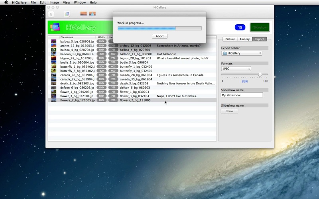The image size is (319, 199).
Task: Open the Export folder dropdown
Action: coord(242,53)
